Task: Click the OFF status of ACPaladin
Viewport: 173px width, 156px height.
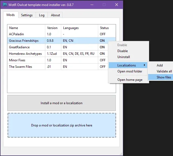Action: (103, 34)
